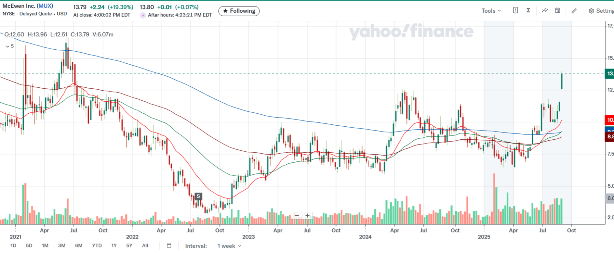Zoom out with the minus button
Screen dimensions: 614x253
pos(297,215)
